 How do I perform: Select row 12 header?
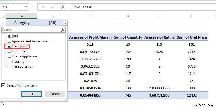click(3, 104)
